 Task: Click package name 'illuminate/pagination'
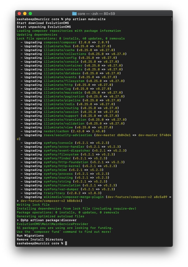[x=64, y=96]
